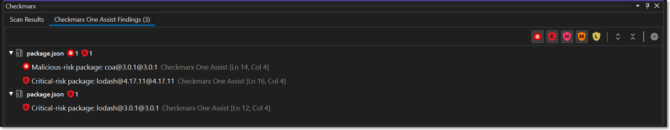The height and width of the screenshot is (130, 670).
Task: Collapse all findings tree nodes
Action: click(x=633, y=37)
